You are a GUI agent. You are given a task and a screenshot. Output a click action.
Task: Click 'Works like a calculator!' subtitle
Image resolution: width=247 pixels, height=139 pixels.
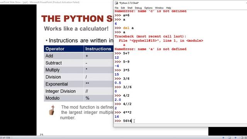click(x=76, y=29)
